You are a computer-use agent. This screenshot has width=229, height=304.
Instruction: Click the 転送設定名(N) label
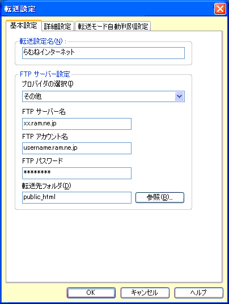[43, 41]
